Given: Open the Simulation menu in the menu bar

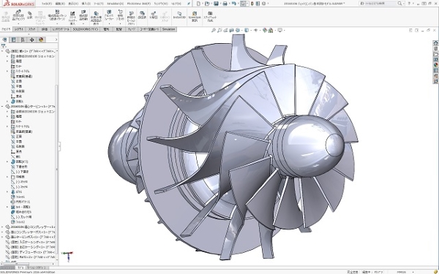Looking at the screenshot, I should (x=115, y=4).
